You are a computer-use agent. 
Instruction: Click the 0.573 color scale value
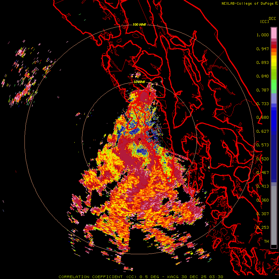click(263, 145)
